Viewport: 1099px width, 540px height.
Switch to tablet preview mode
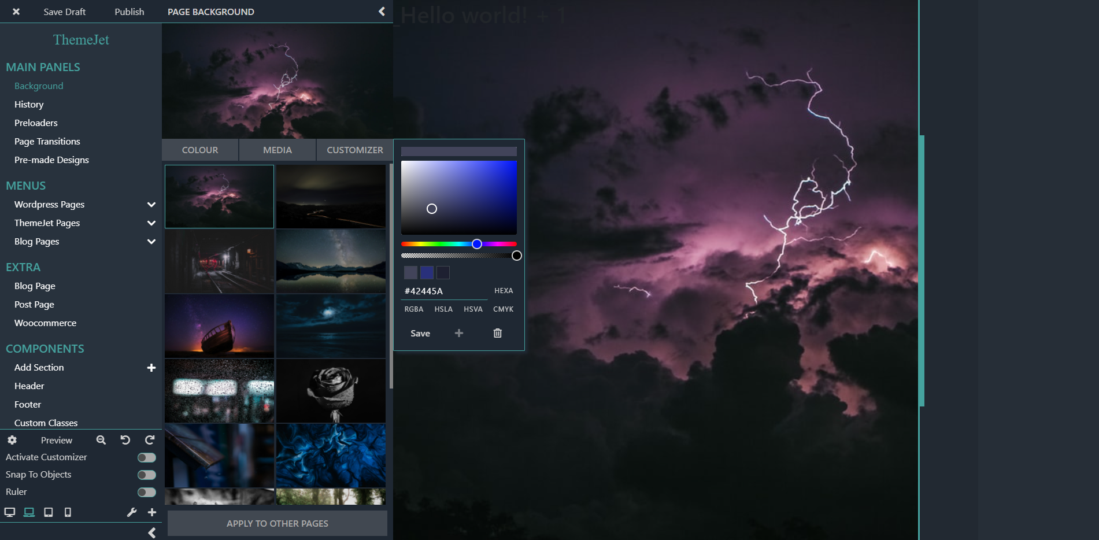click(x=49, y=512)
